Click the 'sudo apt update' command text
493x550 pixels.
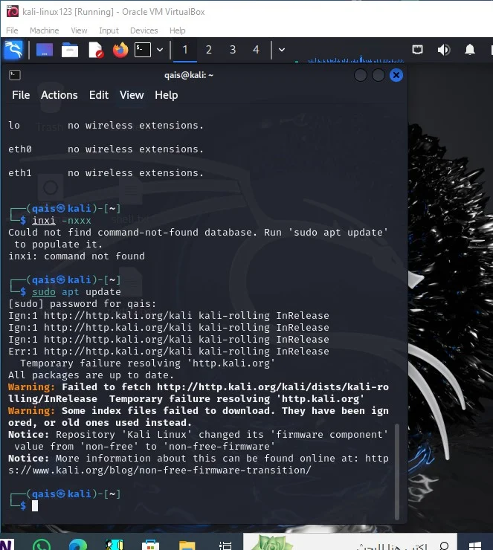(76, 292)
